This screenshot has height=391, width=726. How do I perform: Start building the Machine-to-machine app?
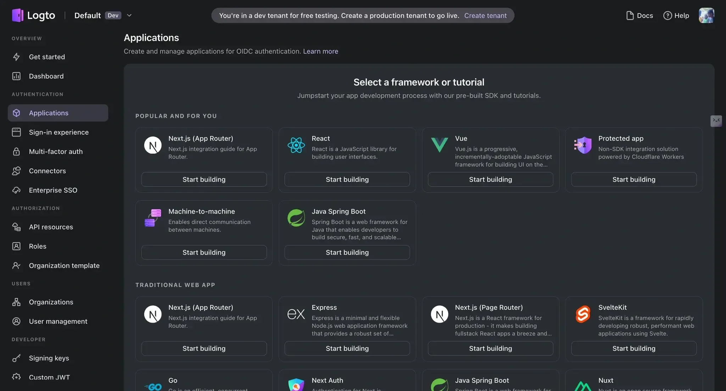[x=204, y=252]
